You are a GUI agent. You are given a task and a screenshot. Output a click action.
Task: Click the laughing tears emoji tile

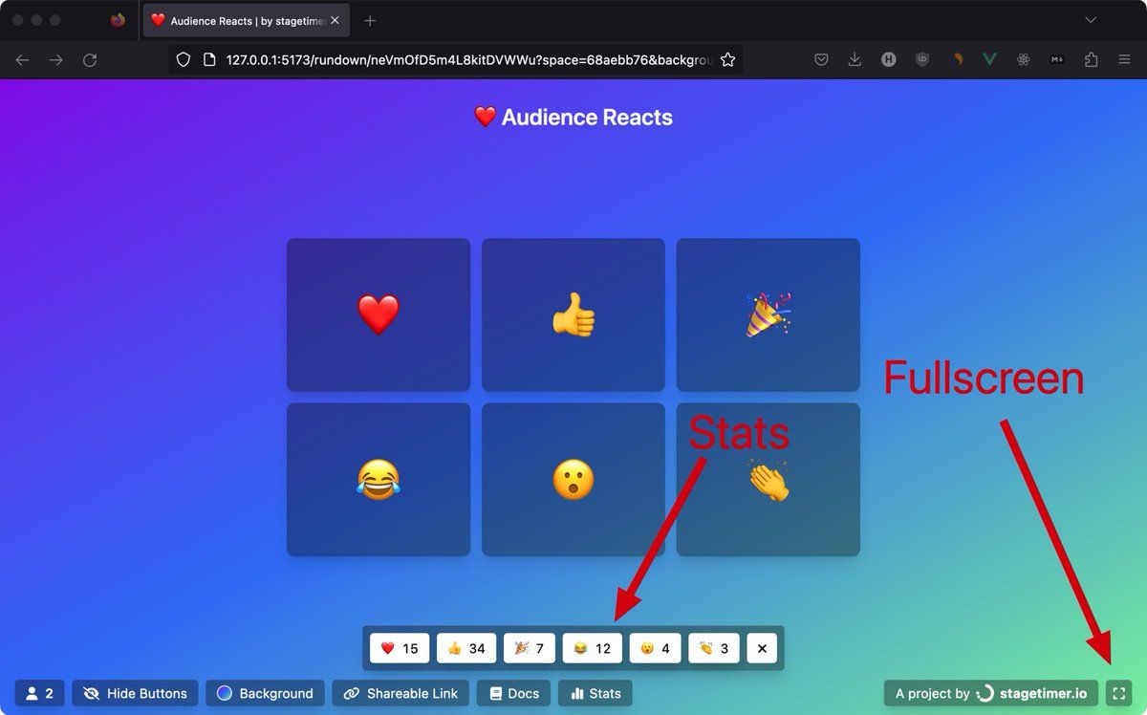point(379,479)
